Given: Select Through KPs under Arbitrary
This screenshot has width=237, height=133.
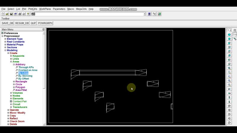Looking at the screenshot, I should pyautogui.click(x=26, y=67).
